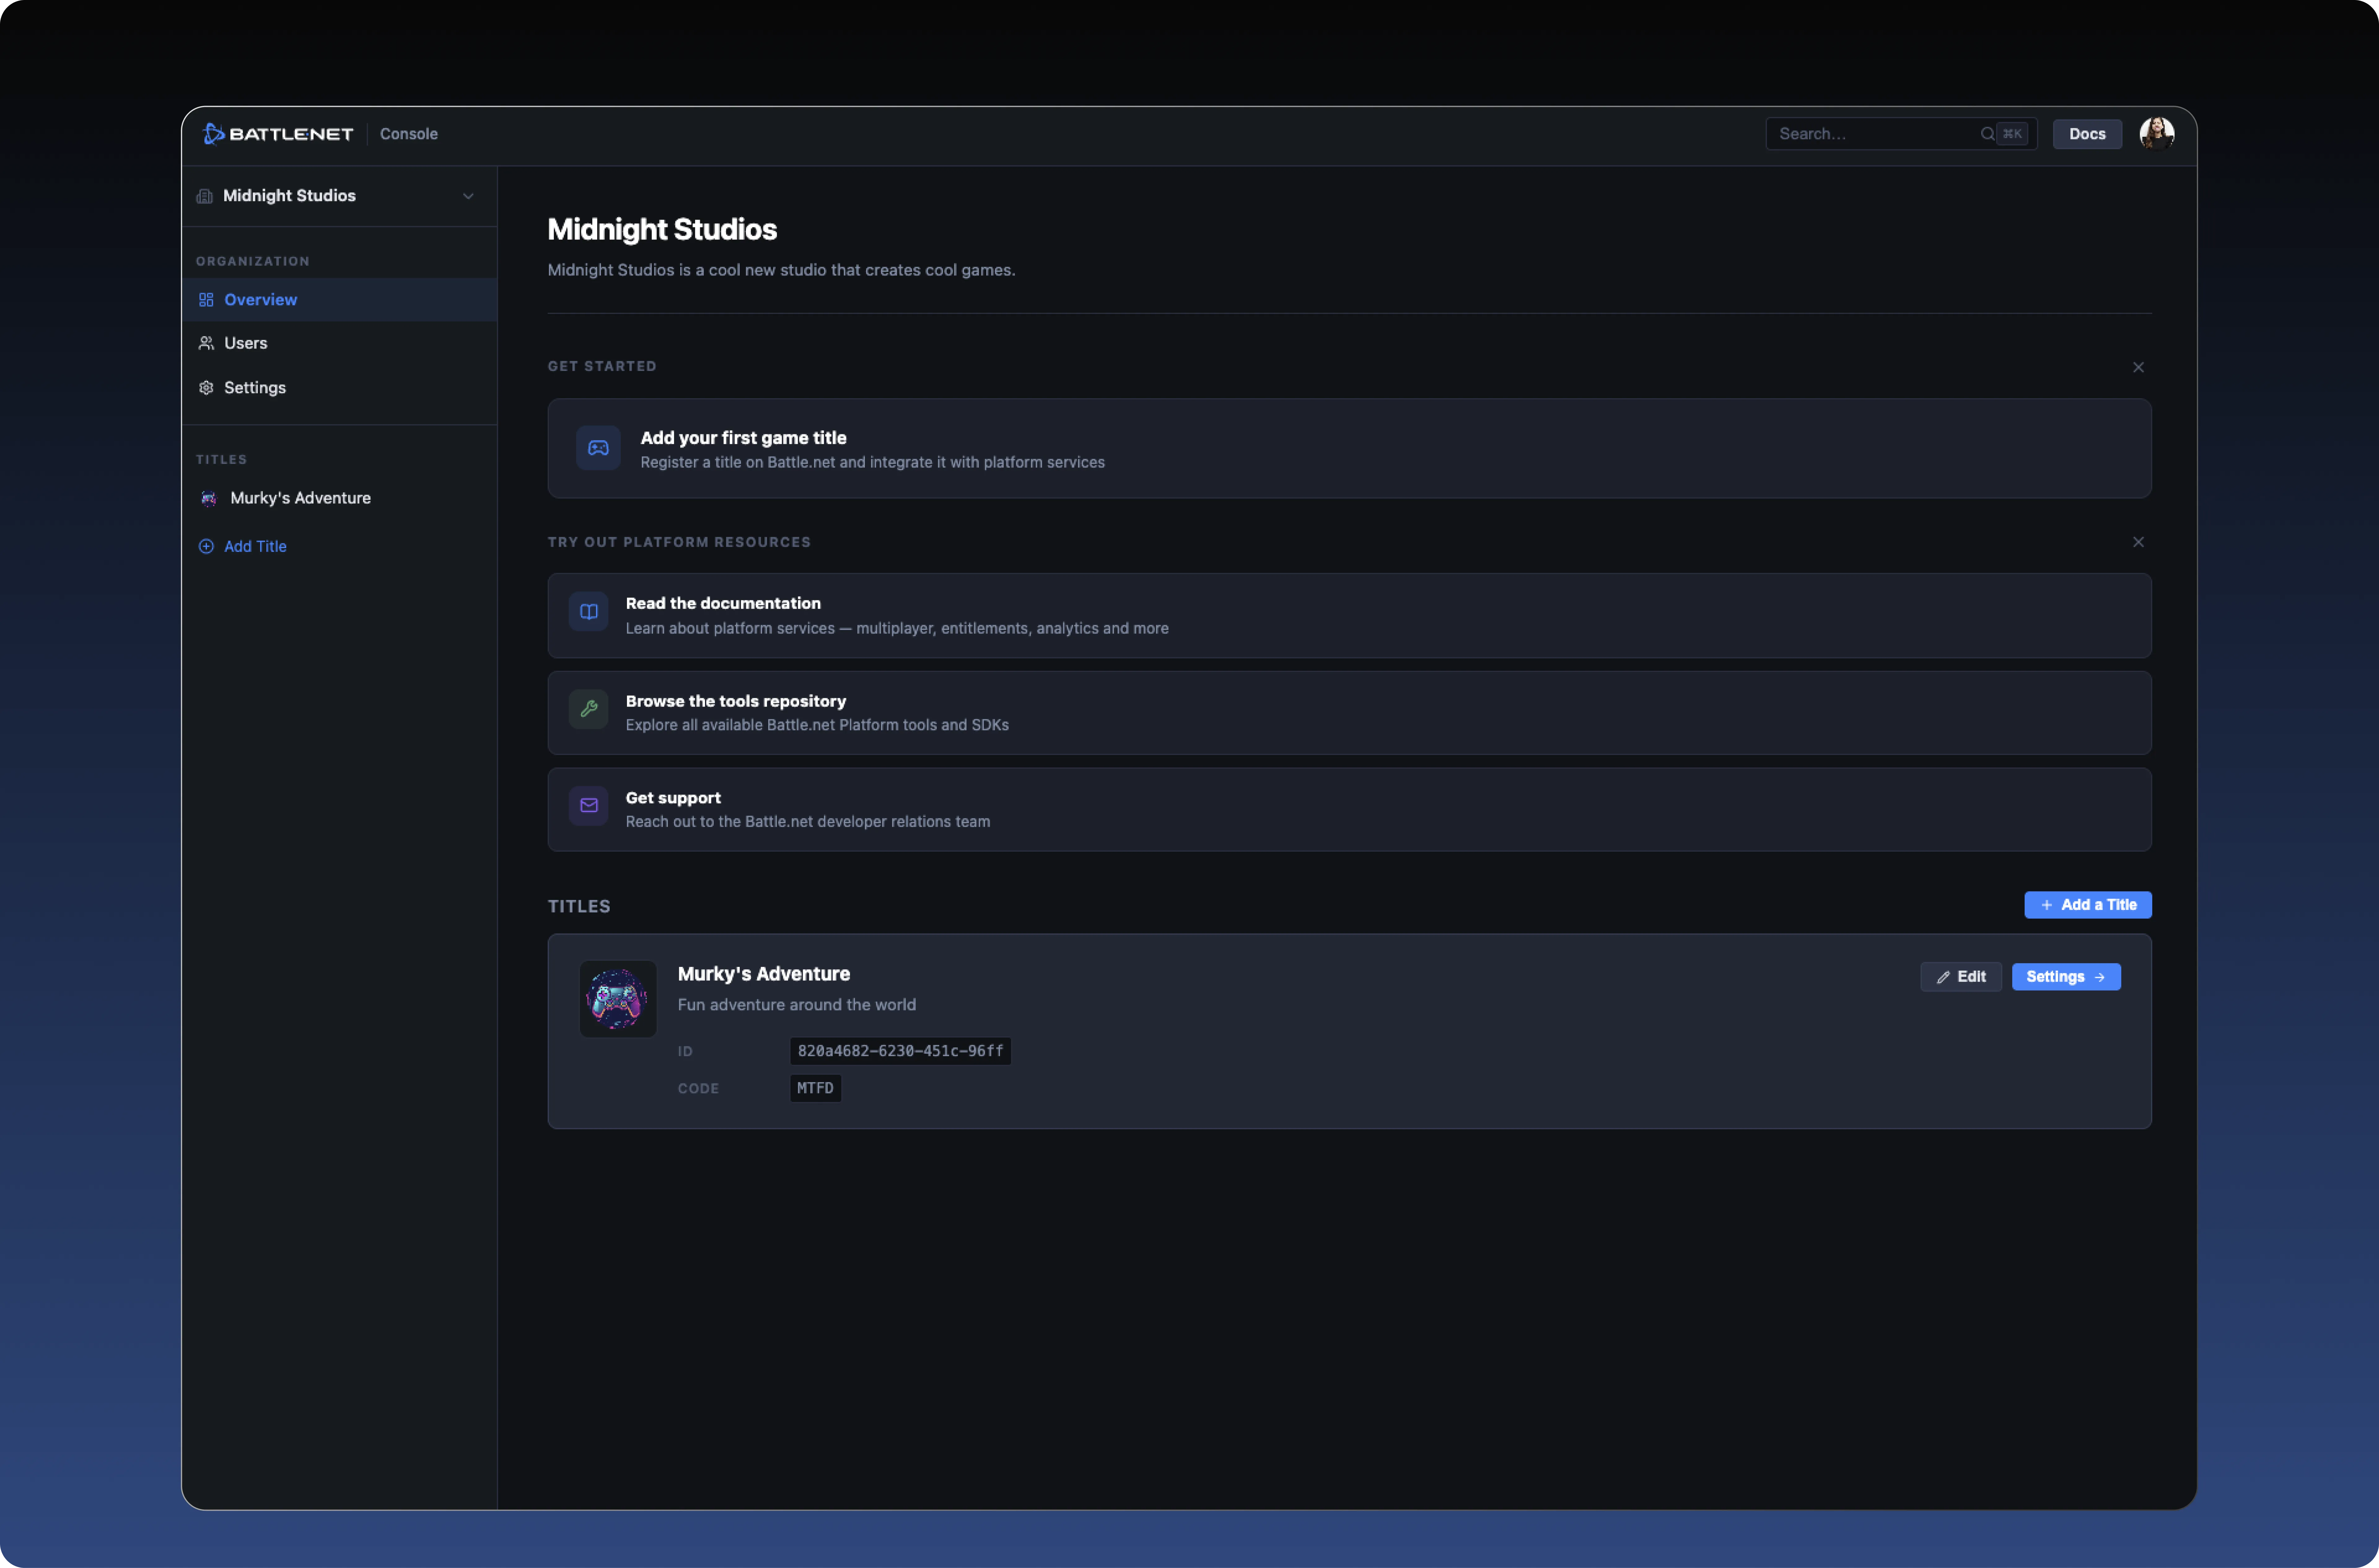
Task: Click the envelope icon for Get support
Action: click(x=589, y=806)
